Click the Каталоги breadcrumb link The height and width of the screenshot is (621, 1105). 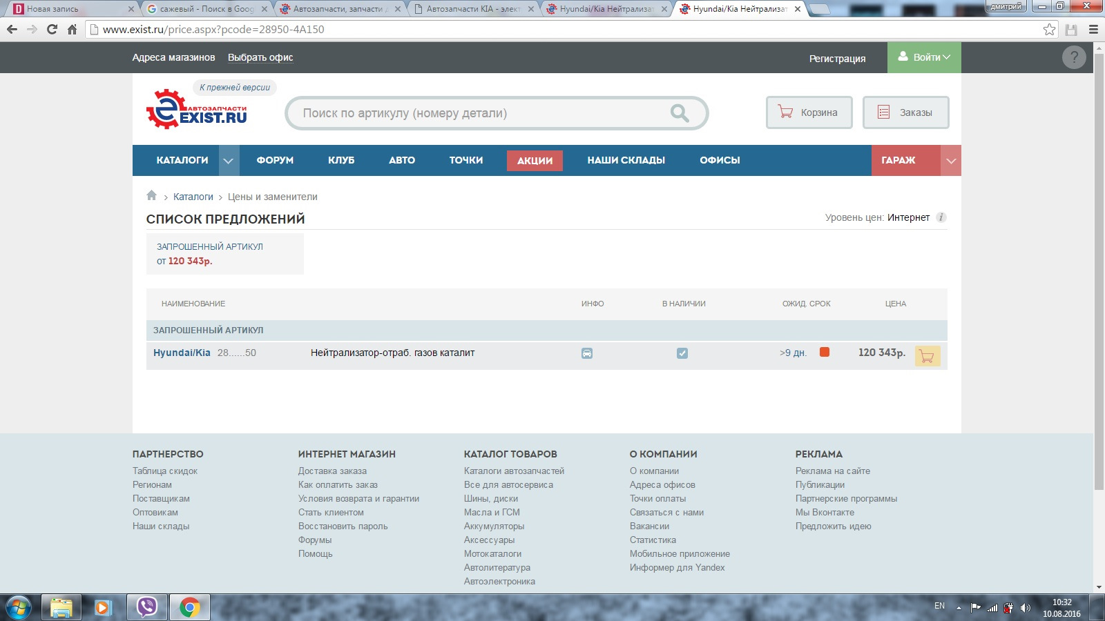point(193,197)
